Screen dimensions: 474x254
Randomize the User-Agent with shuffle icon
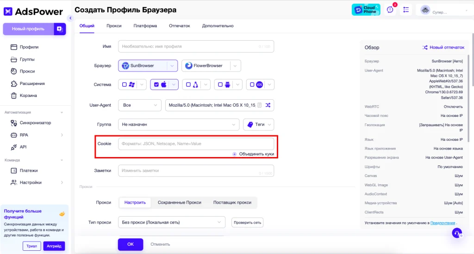click(x=268, y=105)
